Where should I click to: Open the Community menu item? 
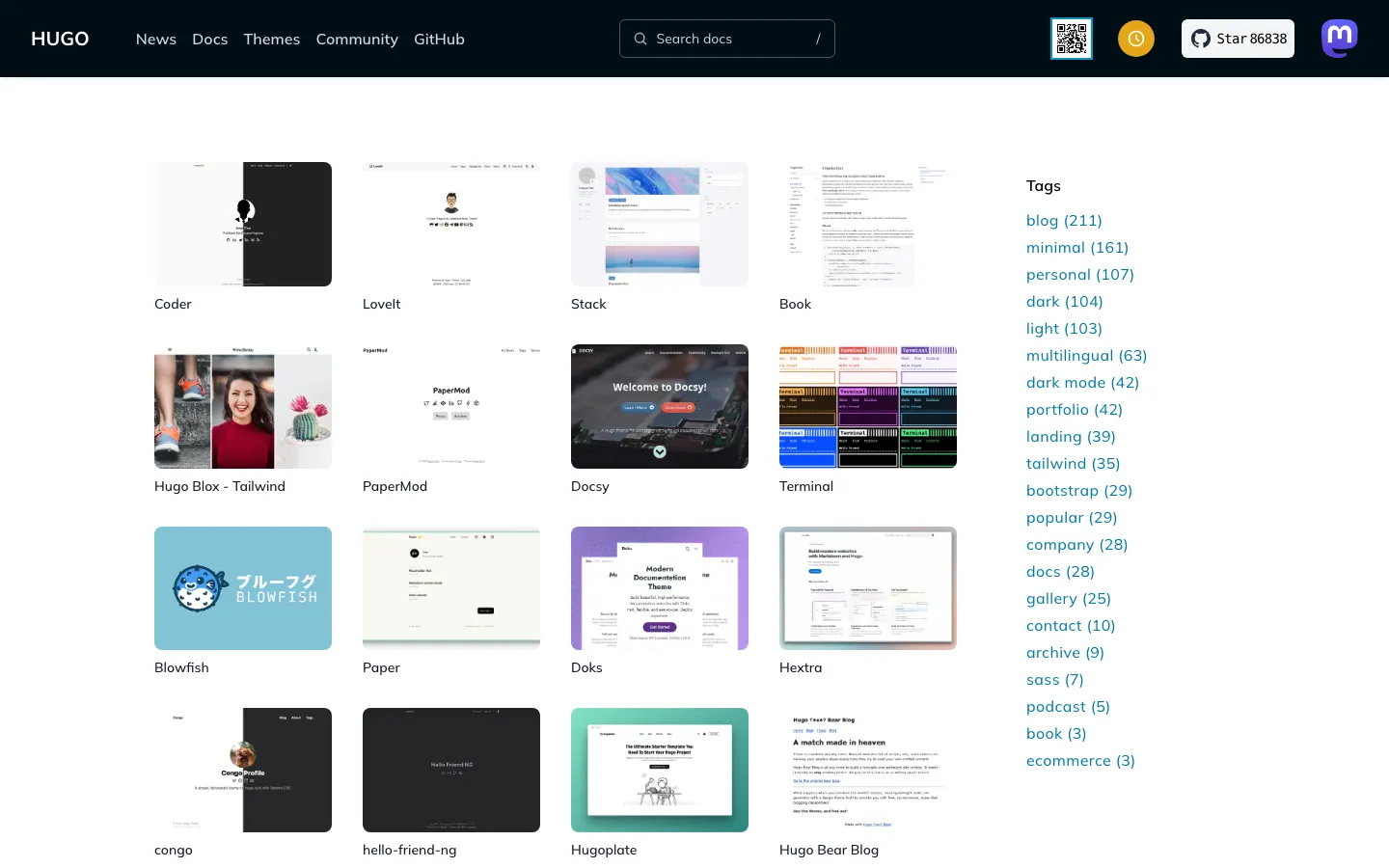click(x=357, y=39)
